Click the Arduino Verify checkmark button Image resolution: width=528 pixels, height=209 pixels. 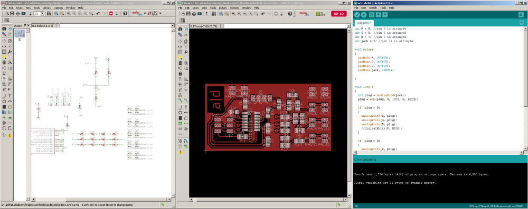[x=357, y=15]
